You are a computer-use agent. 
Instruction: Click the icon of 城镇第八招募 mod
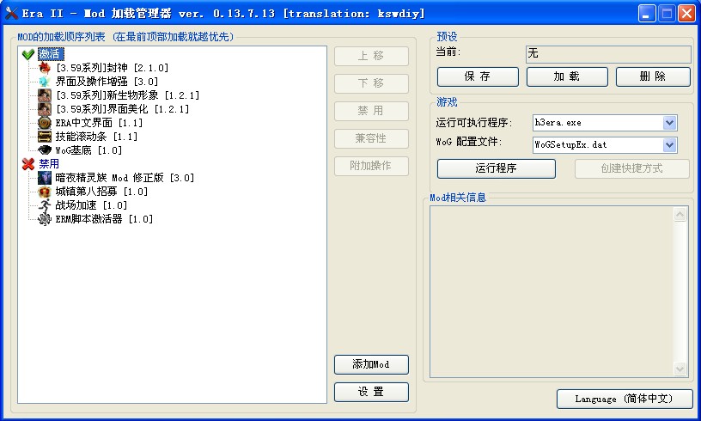click(x=45, y=192)
